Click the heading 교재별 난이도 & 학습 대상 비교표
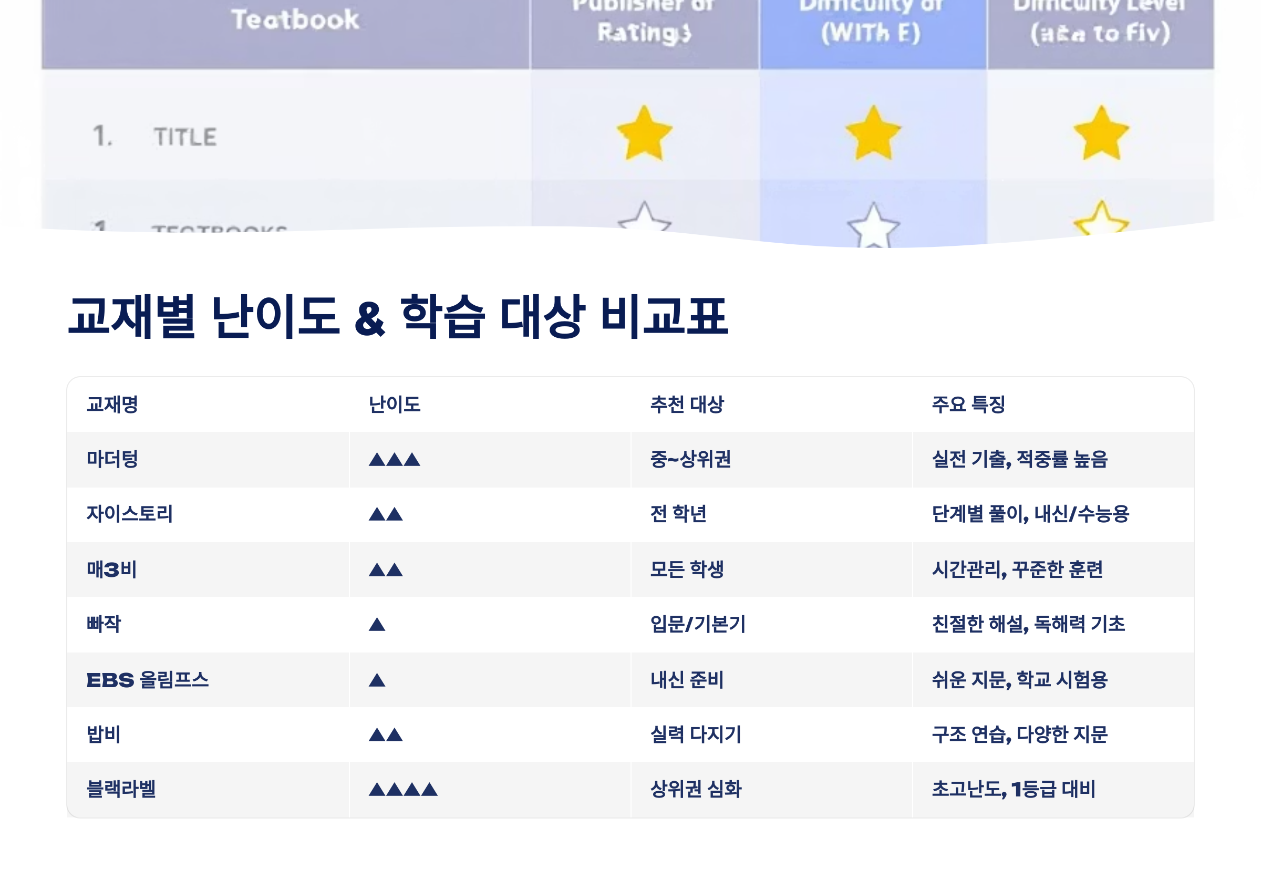 (x=398, y=317)
